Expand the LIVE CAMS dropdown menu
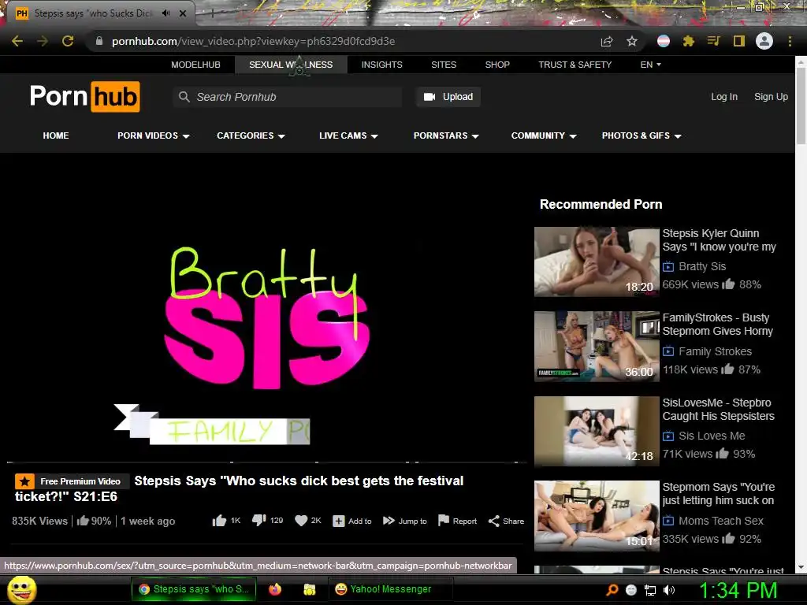Screen dimensions: 807x605 click(348, 135)
